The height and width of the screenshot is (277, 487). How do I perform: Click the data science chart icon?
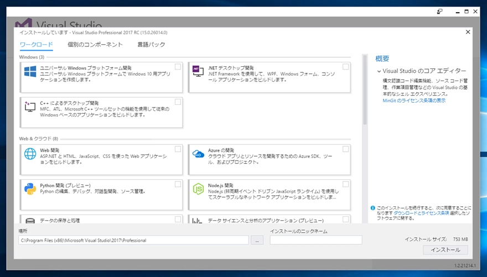197,221
